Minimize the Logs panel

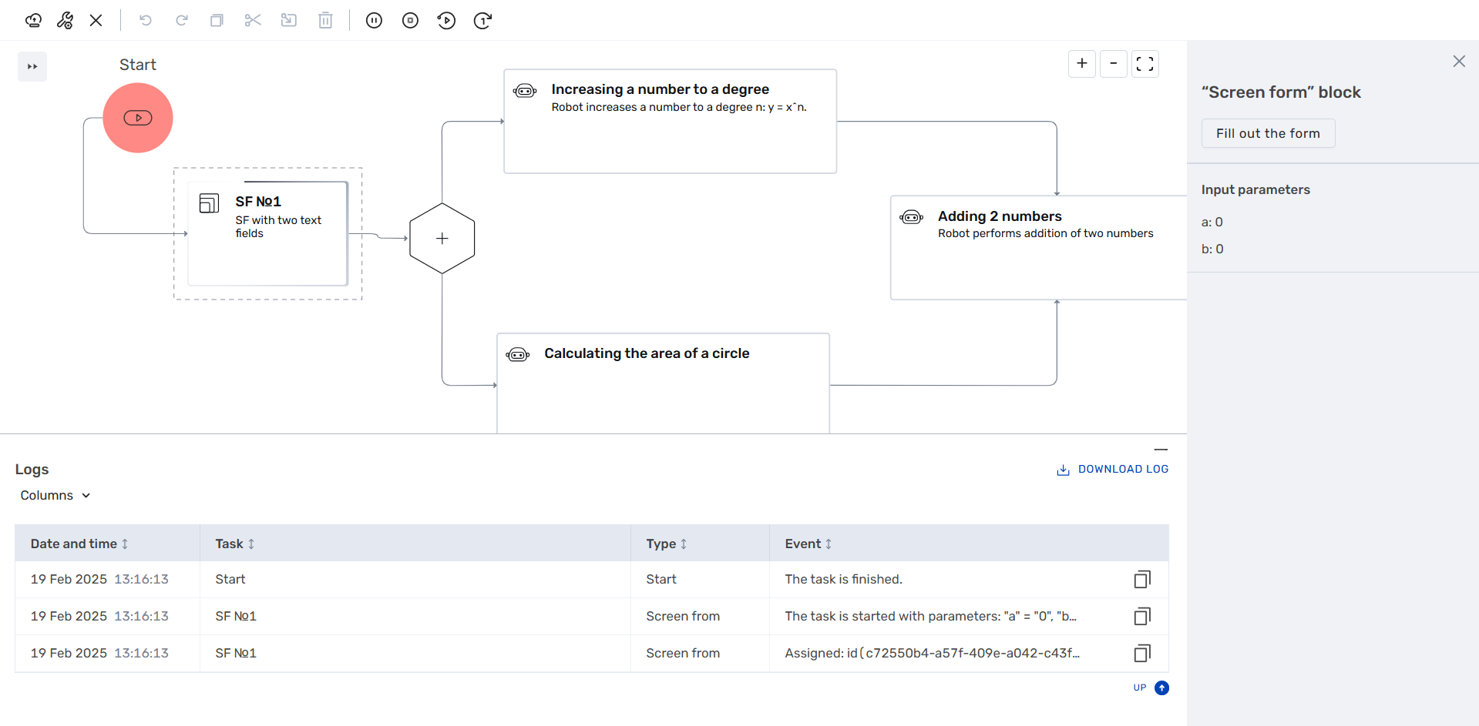[x=1161, y=450]
